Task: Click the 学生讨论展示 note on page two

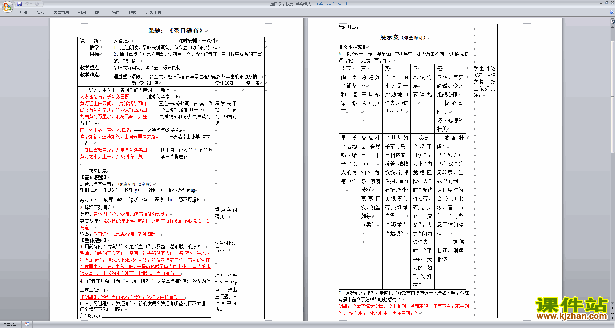Action: pyautogui.click(x=484, y=82)
